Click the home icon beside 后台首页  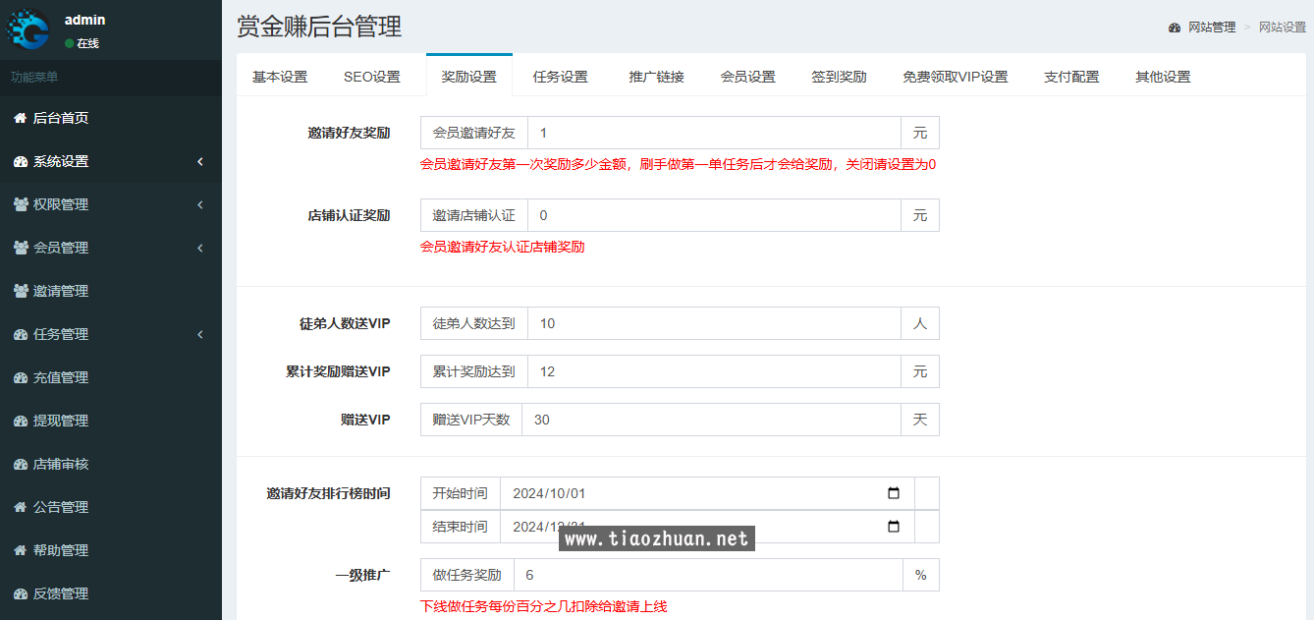click(20, 118)
